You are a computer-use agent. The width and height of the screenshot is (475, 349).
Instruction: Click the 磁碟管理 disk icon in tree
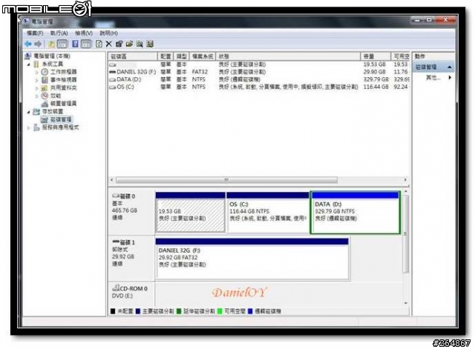pyautogui.click(x=45, y=120)
